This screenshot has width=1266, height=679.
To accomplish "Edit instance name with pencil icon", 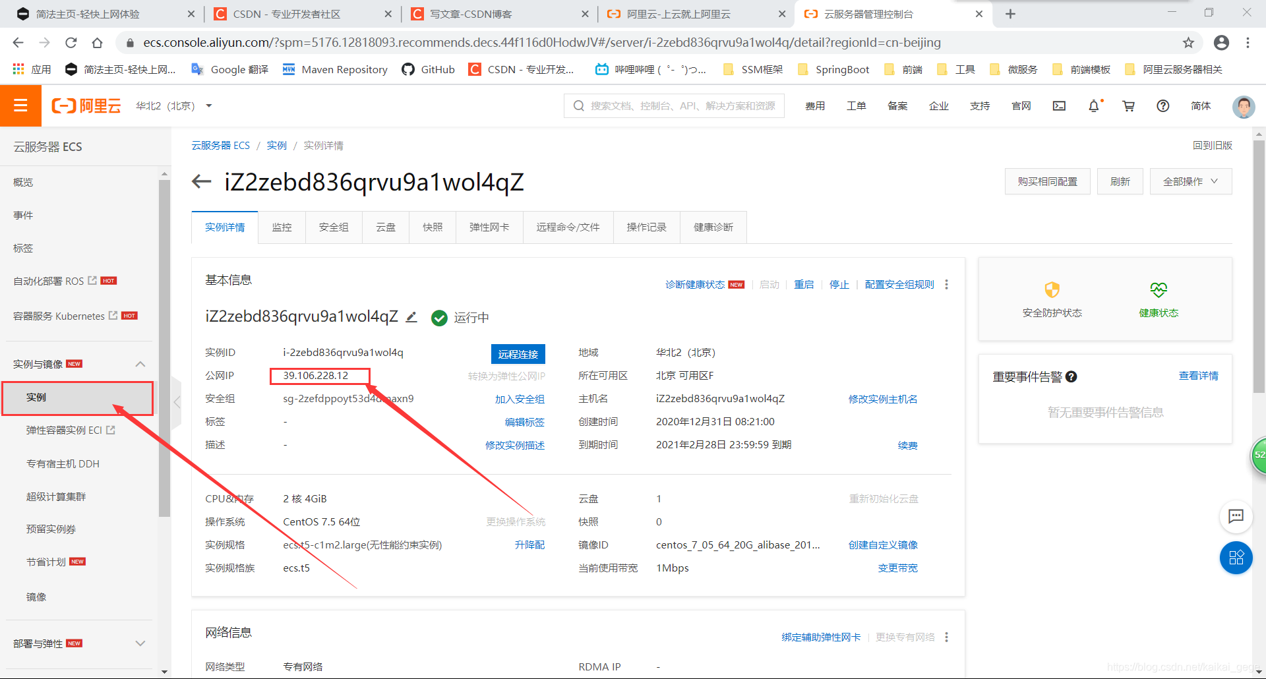I will click(411, 317).
